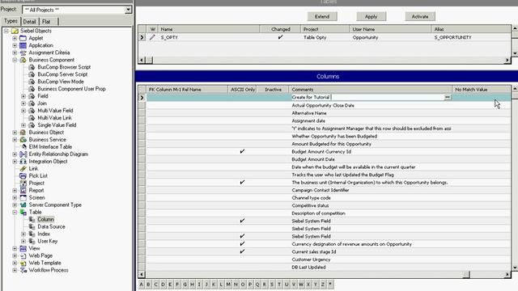Toggle ASCII Only for Currency designation row

(x=242, y=244)
